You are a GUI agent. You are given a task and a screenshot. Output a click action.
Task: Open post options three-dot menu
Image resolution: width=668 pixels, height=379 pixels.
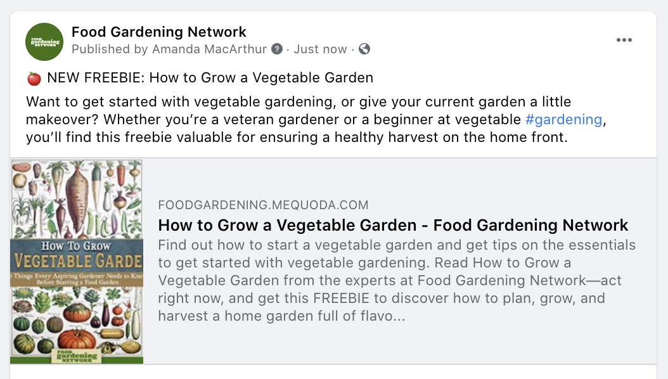point(624,40)
